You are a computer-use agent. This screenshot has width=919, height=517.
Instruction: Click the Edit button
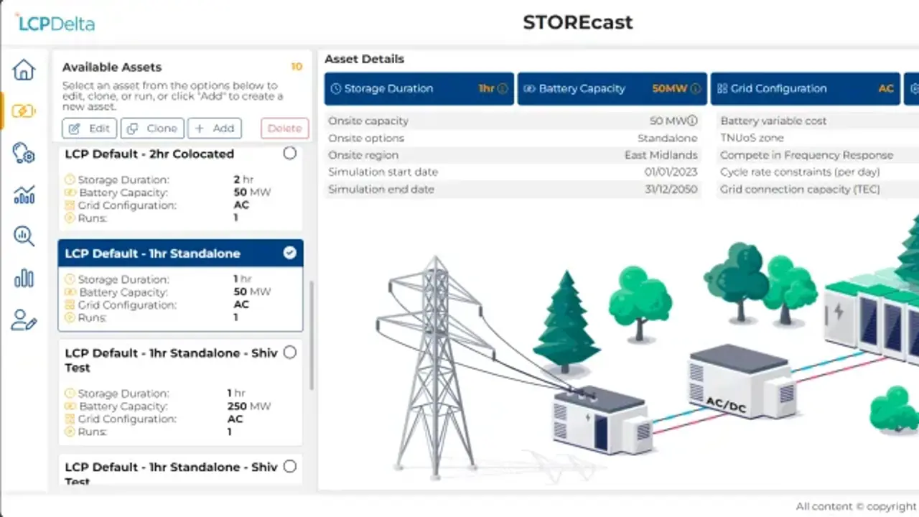90,129
